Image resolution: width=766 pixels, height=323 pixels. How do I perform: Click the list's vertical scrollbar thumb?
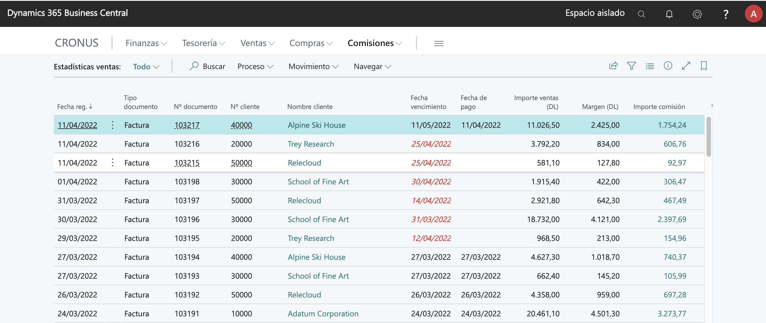click(x=709, y=136)
